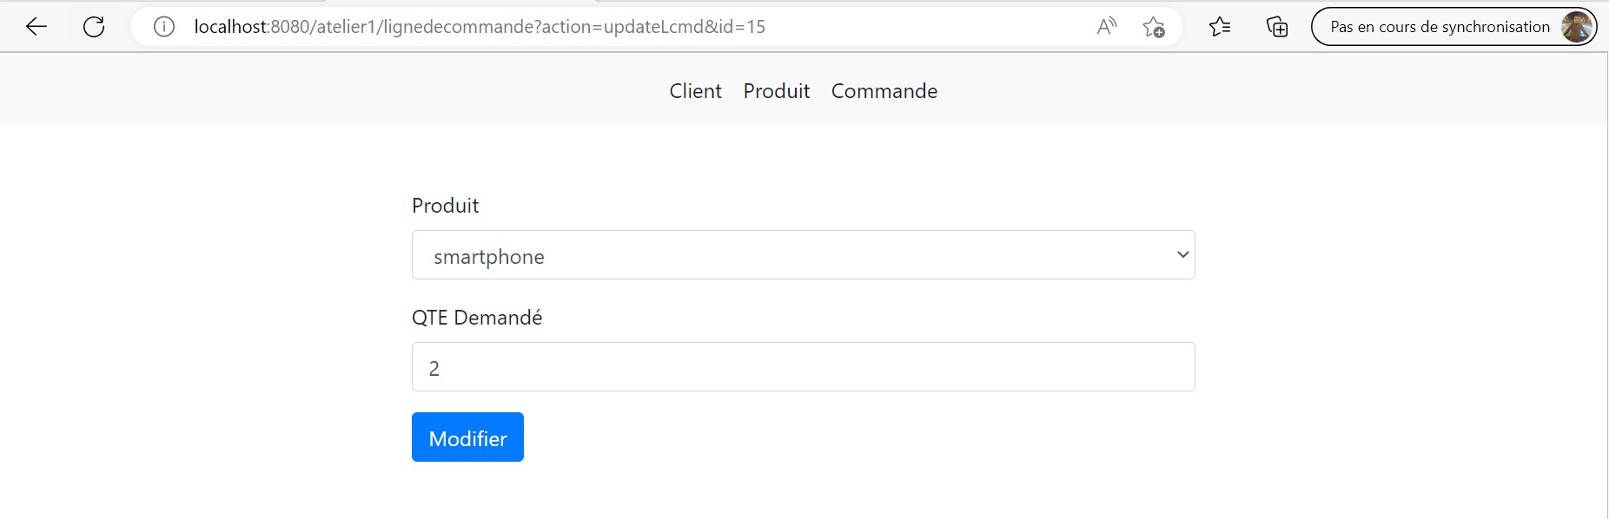
Task: Open the Produit product dropdown
Action: click(x=803, y=254)
